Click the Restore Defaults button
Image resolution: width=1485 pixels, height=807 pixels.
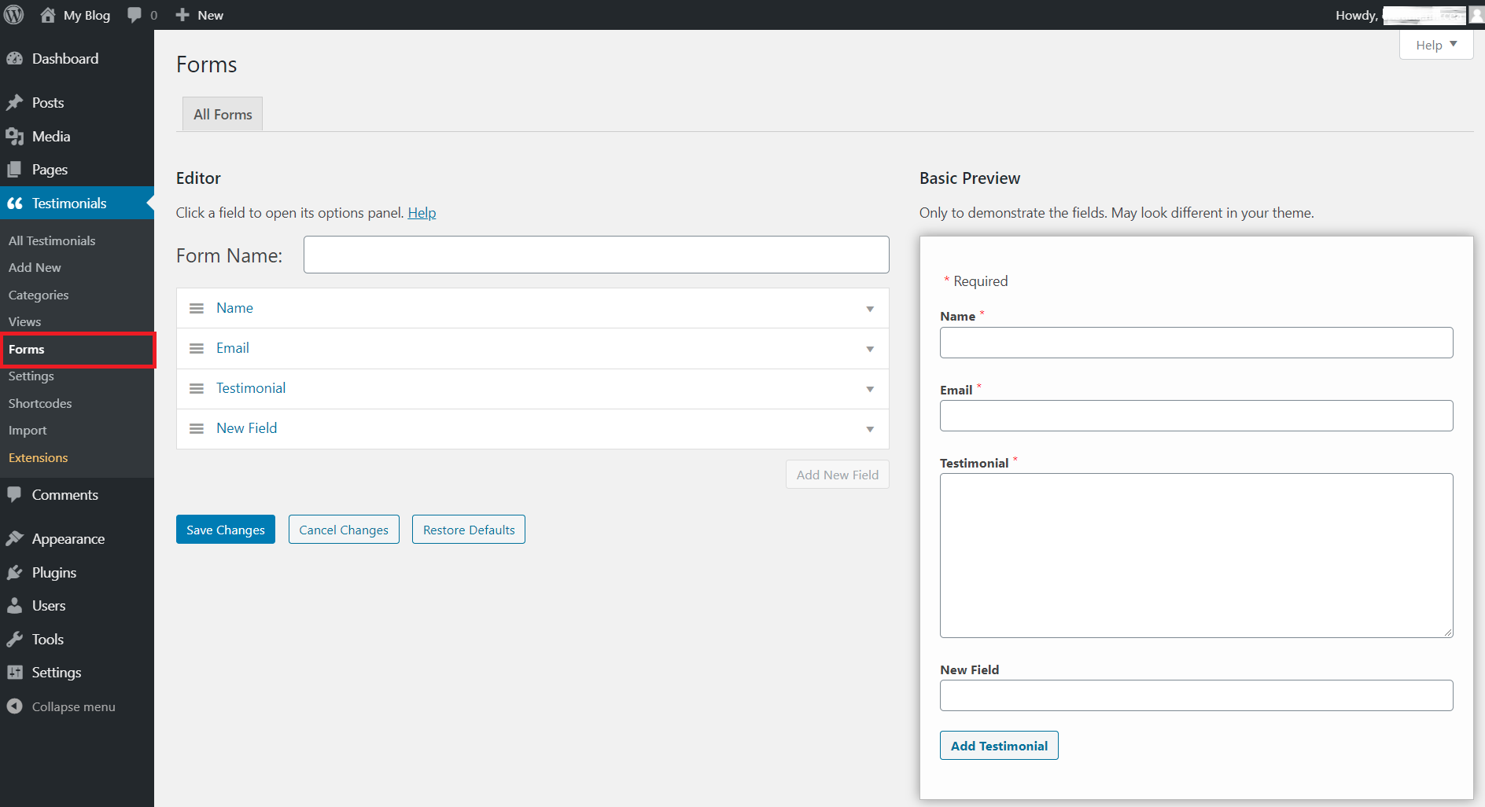coord(468,529)
